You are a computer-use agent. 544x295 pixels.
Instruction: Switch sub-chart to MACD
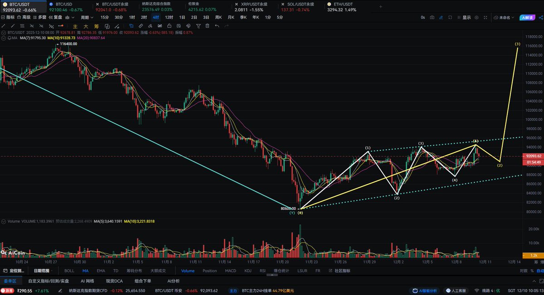click(x=230, y=271)
